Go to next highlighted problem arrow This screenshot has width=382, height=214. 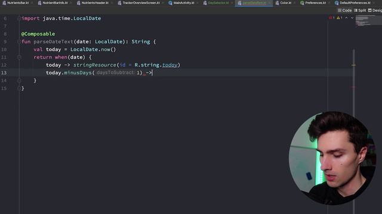pos(352,18)
